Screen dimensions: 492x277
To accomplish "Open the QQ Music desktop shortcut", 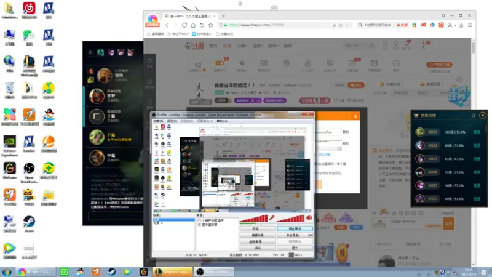I will 49,90.
